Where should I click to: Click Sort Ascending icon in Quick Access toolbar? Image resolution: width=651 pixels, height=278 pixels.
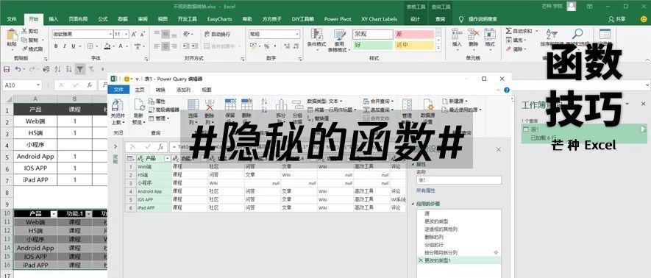[x=57, y=69]
